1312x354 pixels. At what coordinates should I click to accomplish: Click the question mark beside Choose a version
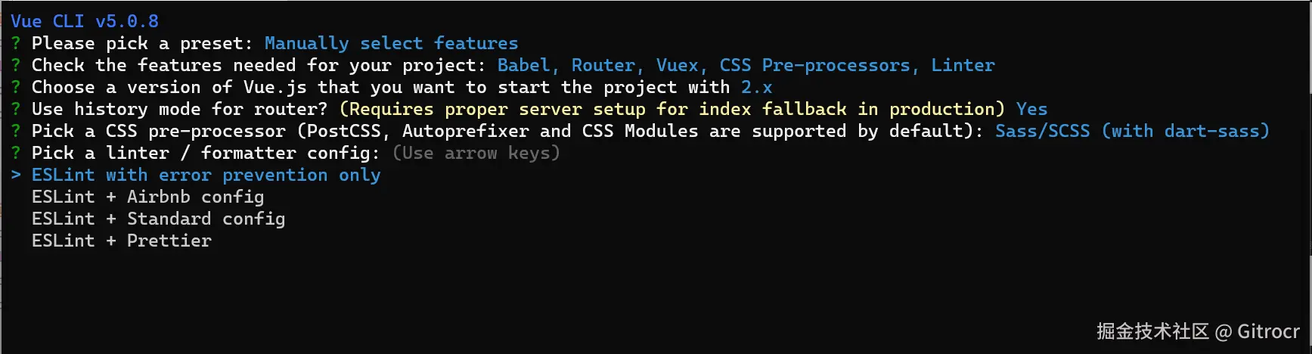(x=16, y=88)
